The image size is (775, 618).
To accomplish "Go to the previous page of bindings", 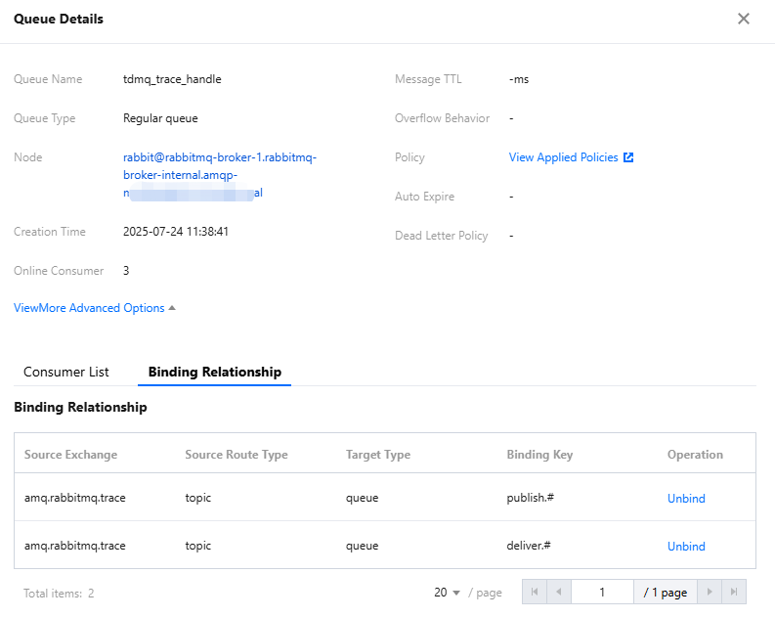I will point(558,593).
